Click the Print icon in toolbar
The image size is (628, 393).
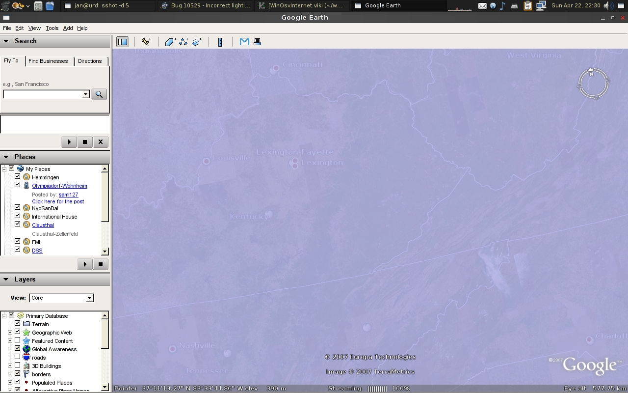(x=257, y=42)
